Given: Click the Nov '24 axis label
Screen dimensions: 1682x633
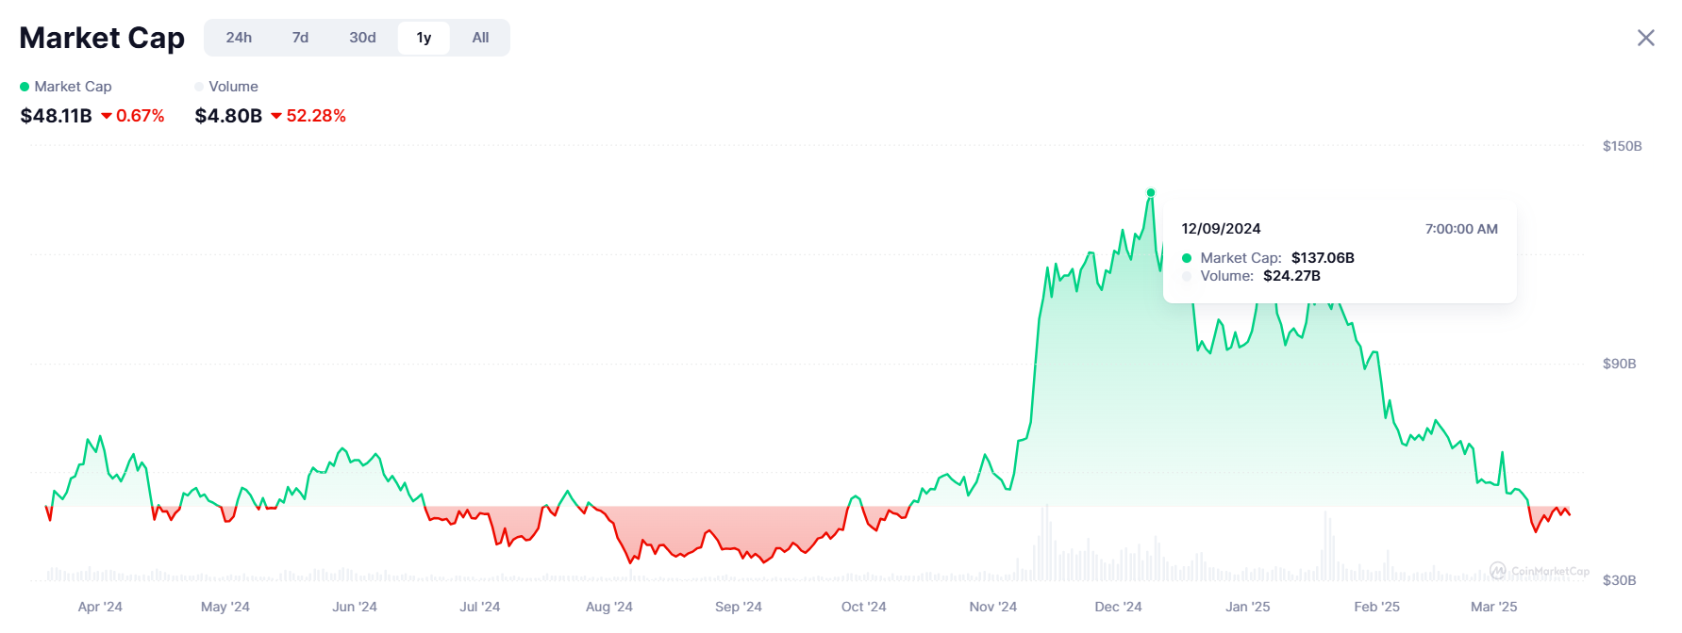Looking at the screenshot, I should [x=992, y=607].
